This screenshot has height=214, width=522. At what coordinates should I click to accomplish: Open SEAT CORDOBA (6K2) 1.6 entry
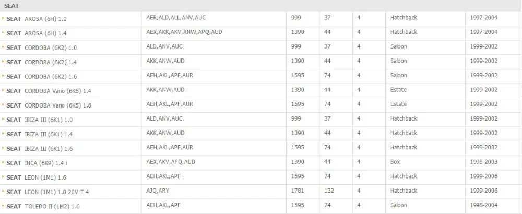pyautogui.click(x=42, y=77)
